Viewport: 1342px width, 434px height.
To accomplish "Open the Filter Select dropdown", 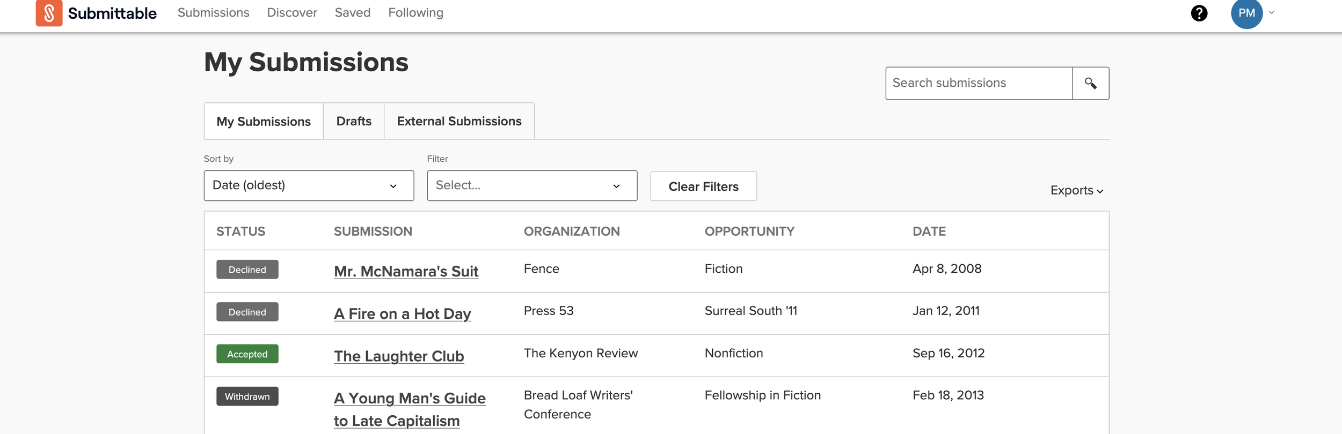I will coord(532,185).
